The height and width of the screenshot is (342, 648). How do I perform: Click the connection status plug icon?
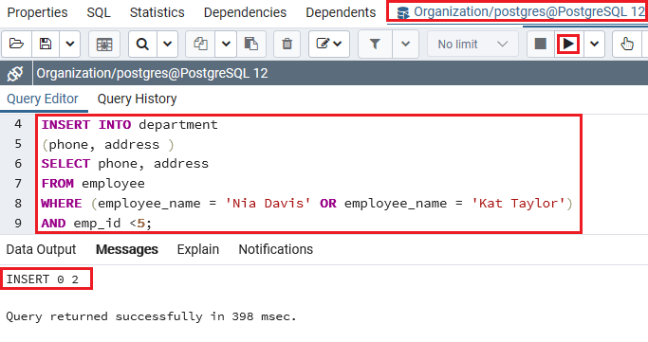pyautogui.click(x=15, y=74)
